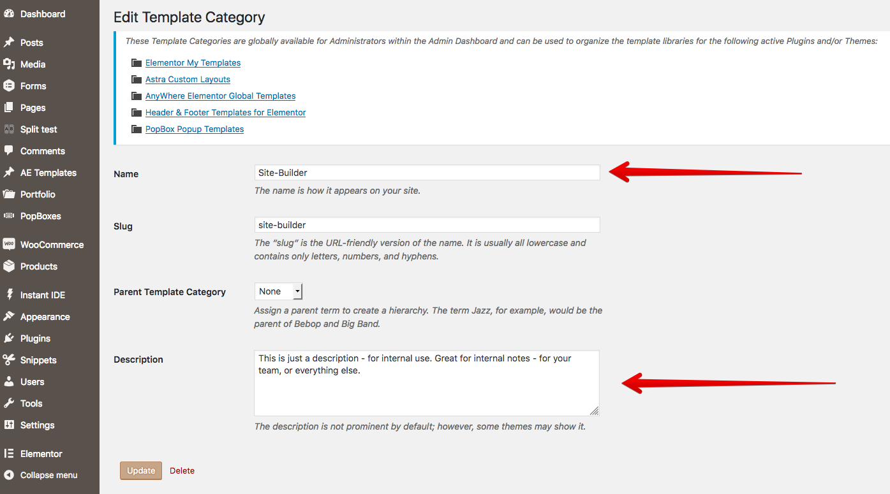Go to the Users menu
The width and height of the screenshot is (890, 494).
click(x=32, y=382)
